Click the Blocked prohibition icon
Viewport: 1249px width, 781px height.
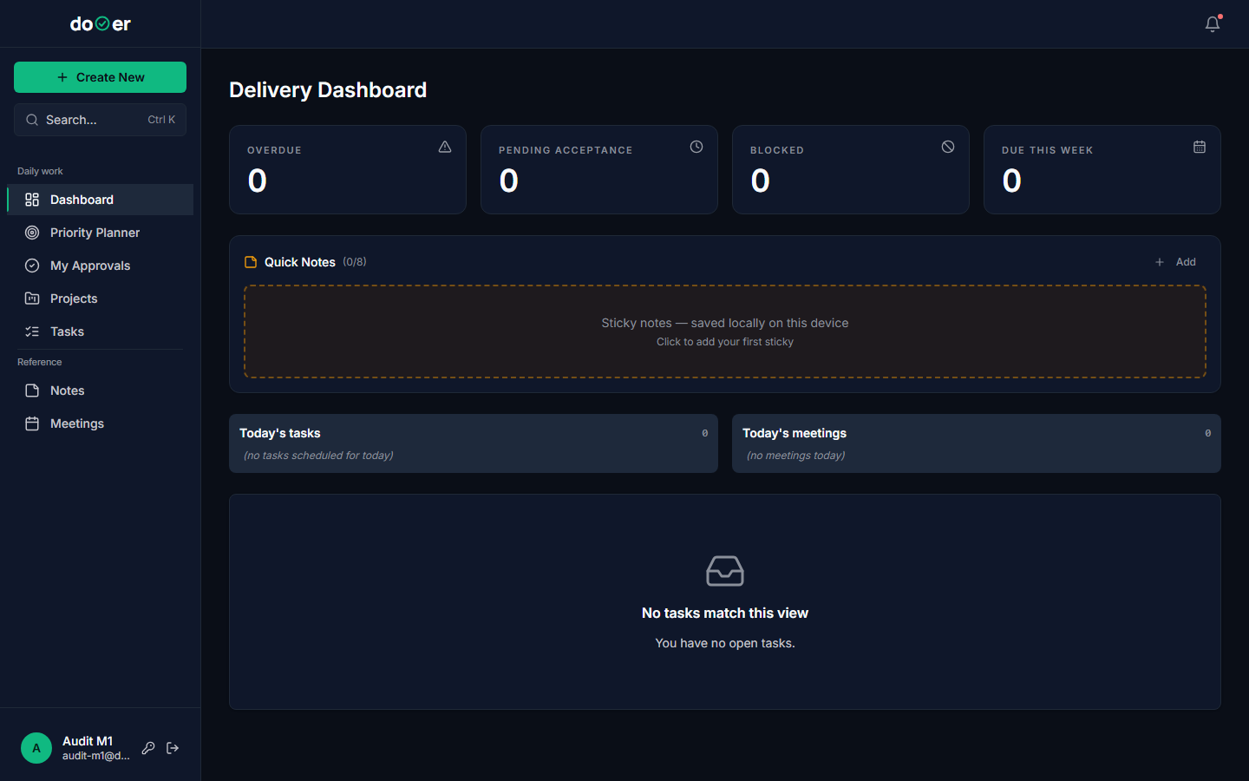[x=948, y=147]
